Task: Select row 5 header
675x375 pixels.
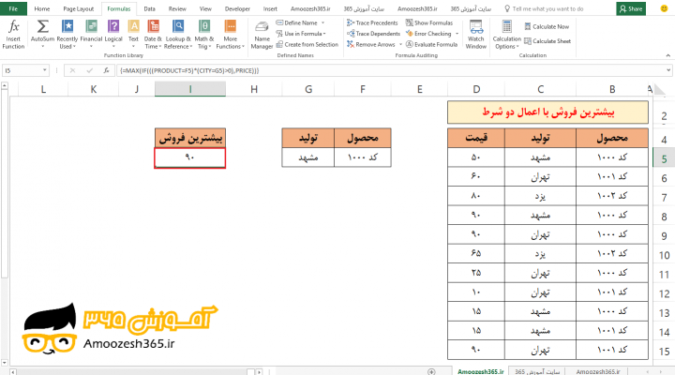Action: (664, 158)
